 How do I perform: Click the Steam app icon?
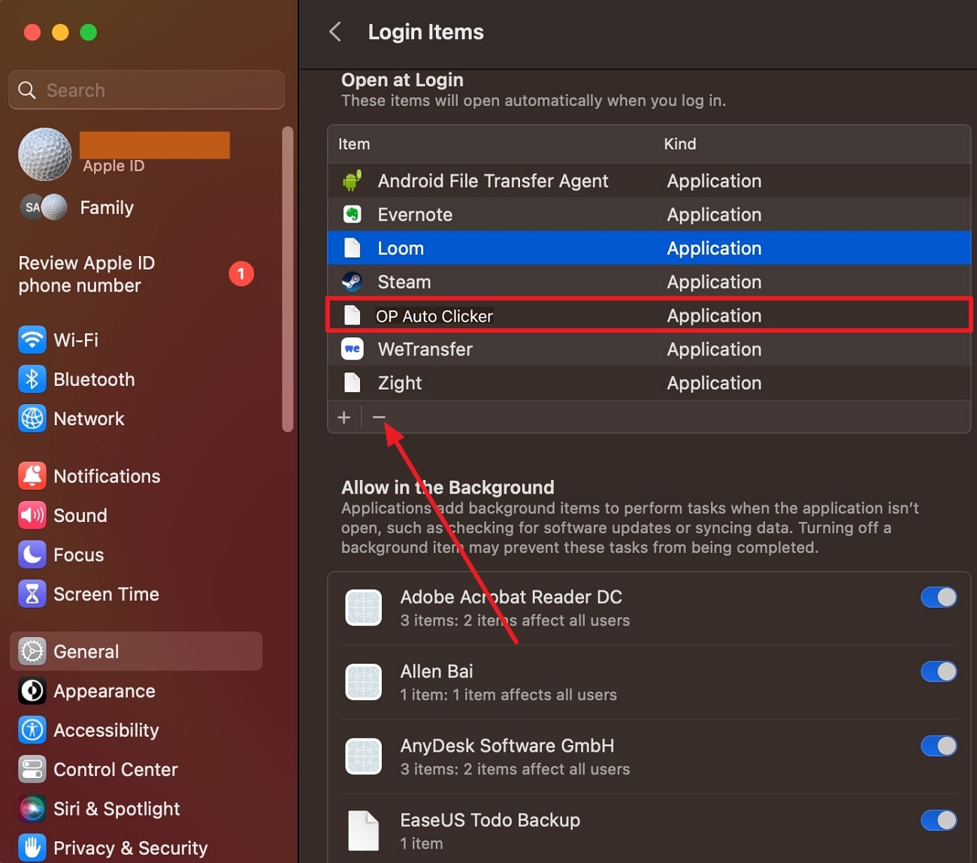pos(352,282)
